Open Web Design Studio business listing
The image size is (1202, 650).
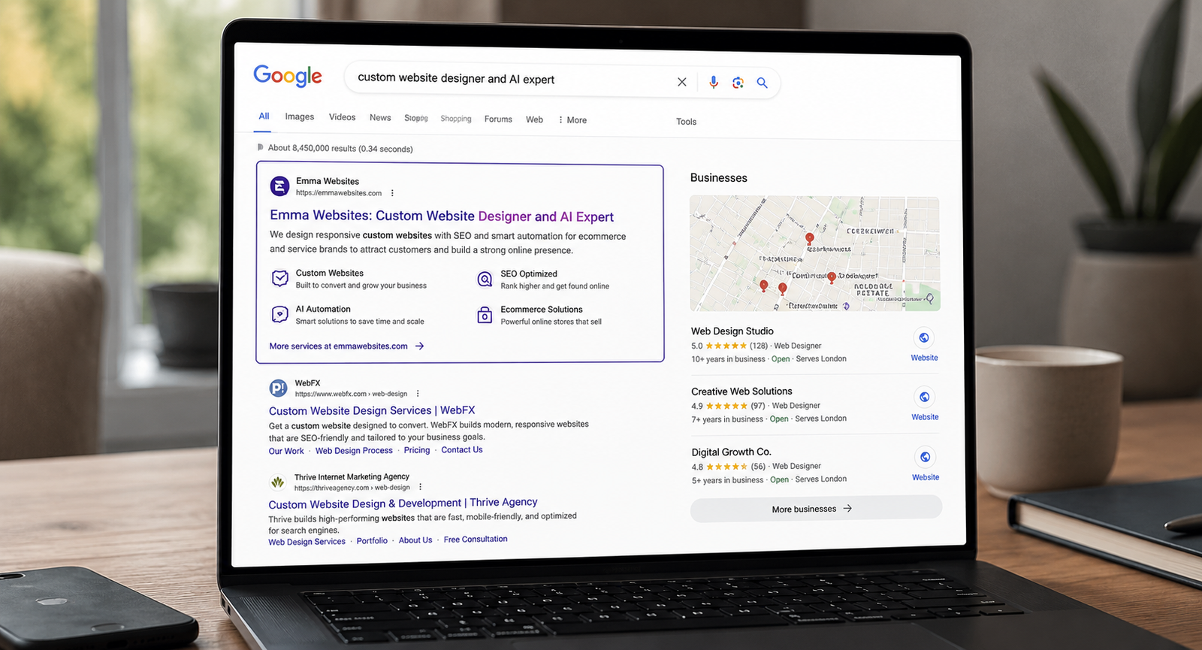(732, 331)
